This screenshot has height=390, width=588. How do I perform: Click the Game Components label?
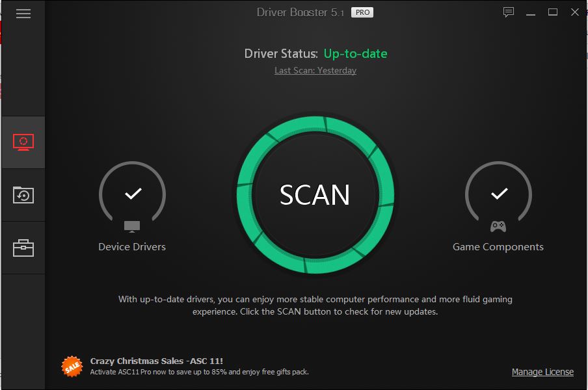(x=498, y=247)
